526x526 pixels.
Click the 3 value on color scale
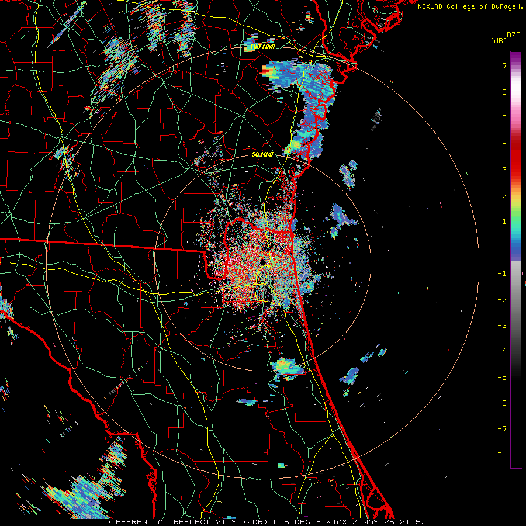[x=504, y=169]
